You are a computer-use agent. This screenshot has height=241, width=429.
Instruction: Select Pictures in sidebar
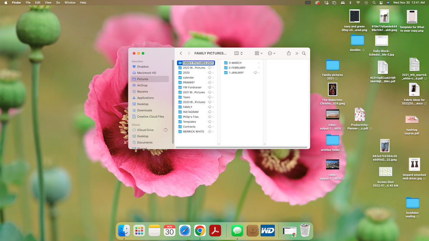tap(149, 79)
